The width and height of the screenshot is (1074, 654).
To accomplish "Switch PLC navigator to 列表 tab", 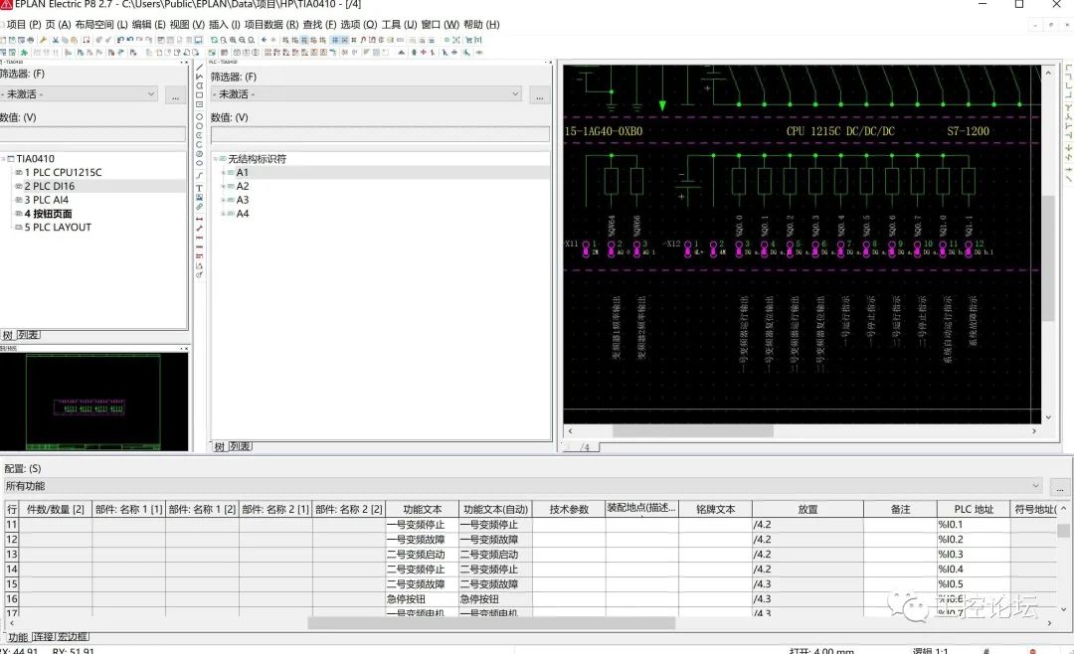I will [x=241, y=446].
